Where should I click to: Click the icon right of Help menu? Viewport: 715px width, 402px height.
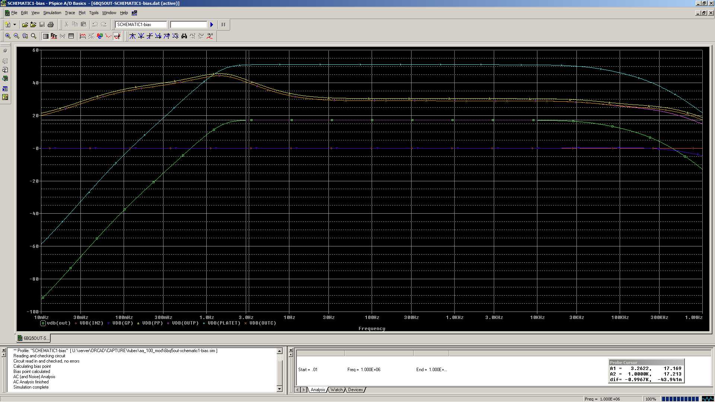tap(134, 13)
